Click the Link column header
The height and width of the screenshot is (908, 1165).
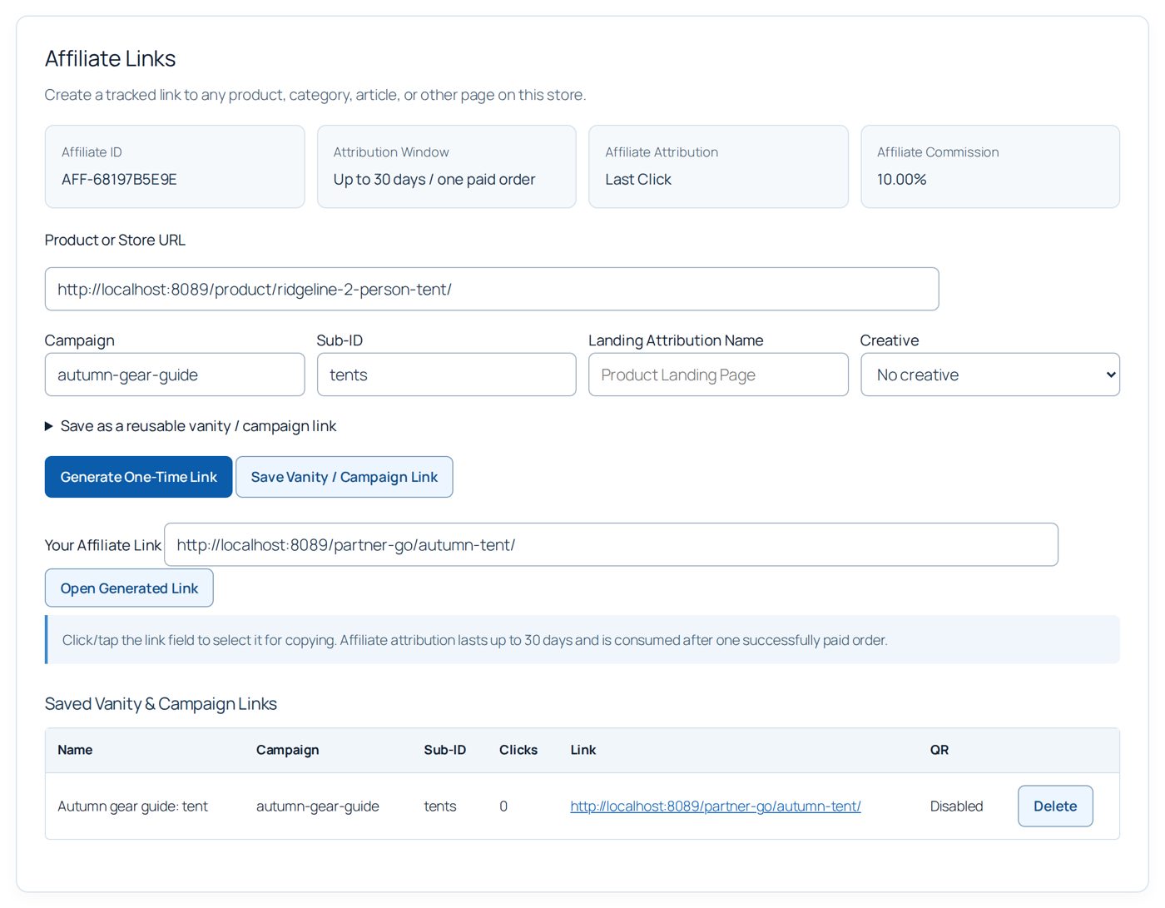pyautogui.click(x=583, y=750)
